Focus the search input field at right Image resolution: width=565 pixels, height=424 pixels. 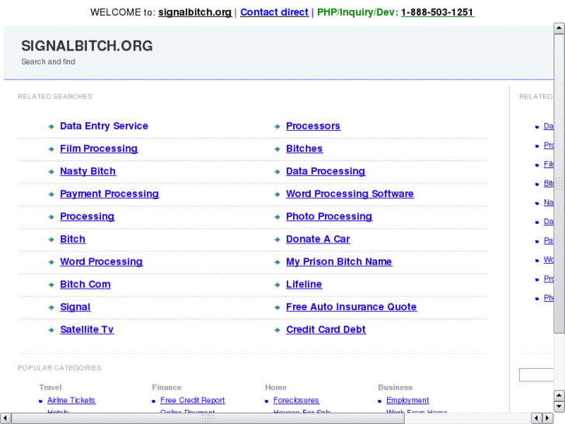536,375
